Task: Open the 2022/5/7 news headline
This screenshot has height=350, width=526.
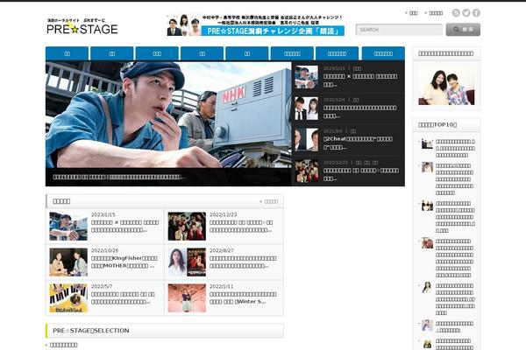Action: tap(123, 297)
